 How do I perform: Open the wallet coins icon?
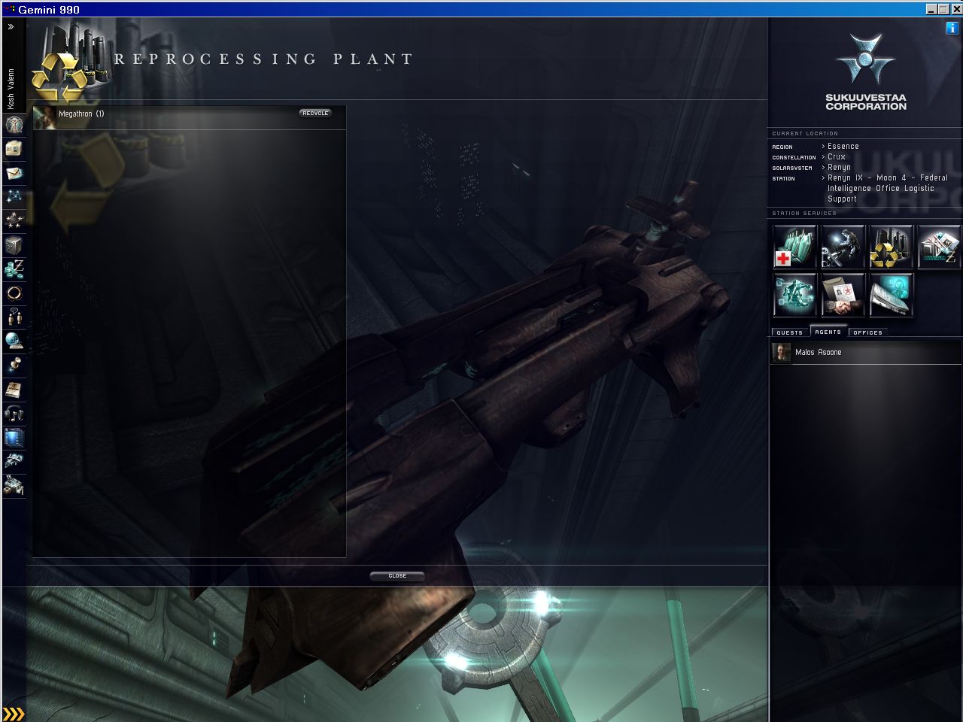[x=14, y=269]
